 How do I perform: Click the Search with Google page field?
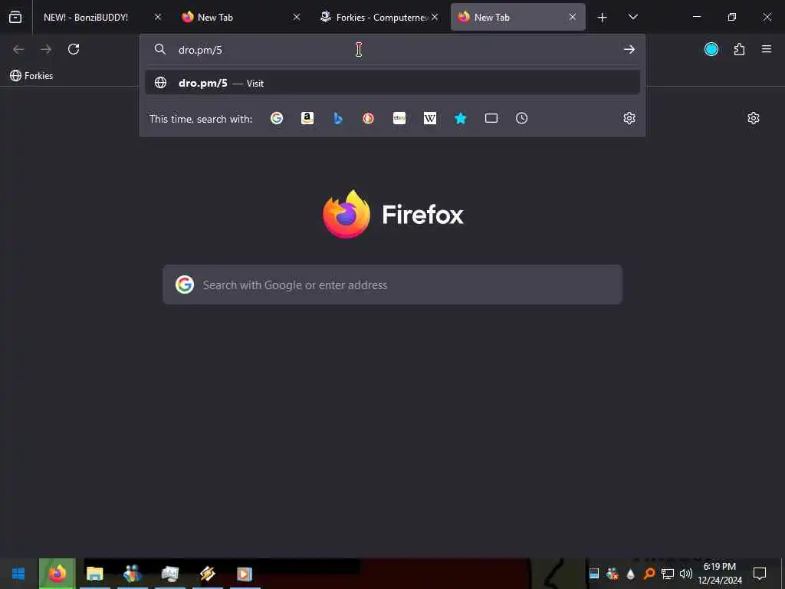tap(392, 285)
